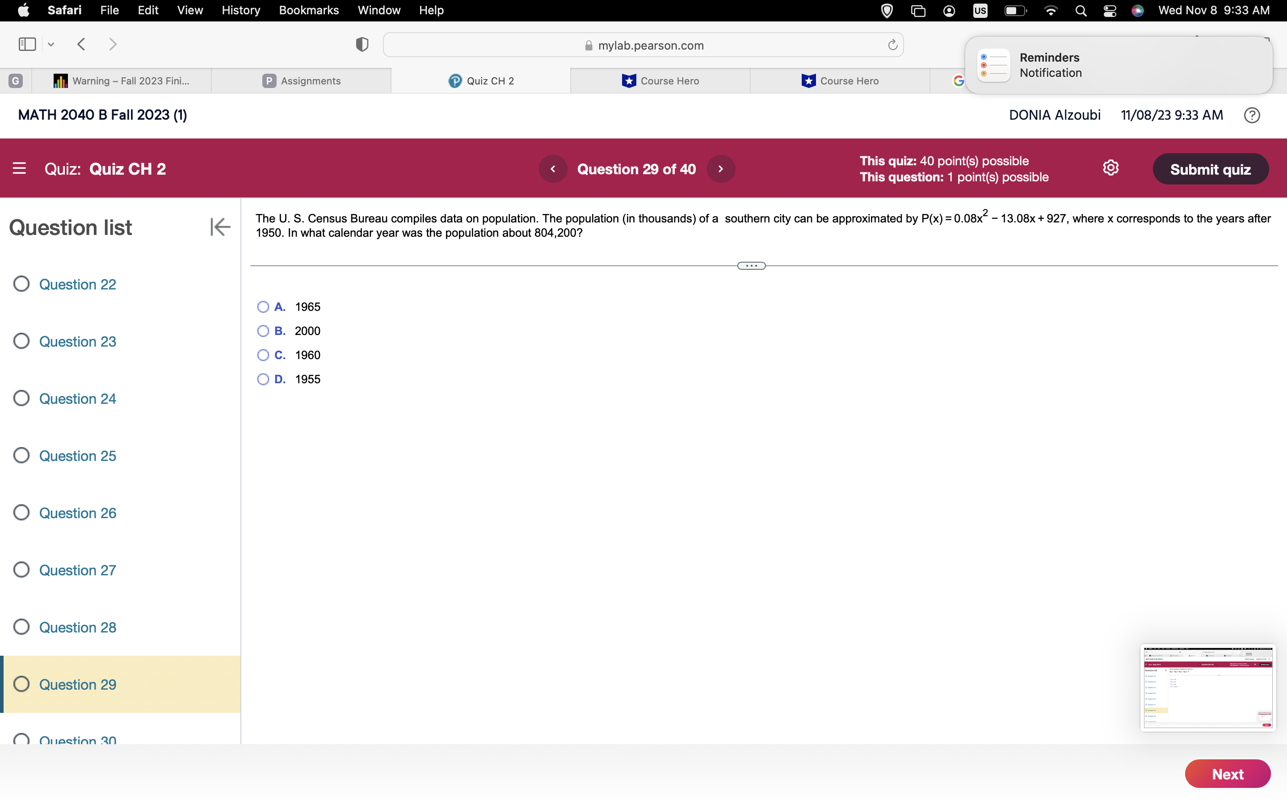The width and height of the screenshot is (1287, 804).
Task: Open the quiz hamburger menu
Action: click(20, 168)
